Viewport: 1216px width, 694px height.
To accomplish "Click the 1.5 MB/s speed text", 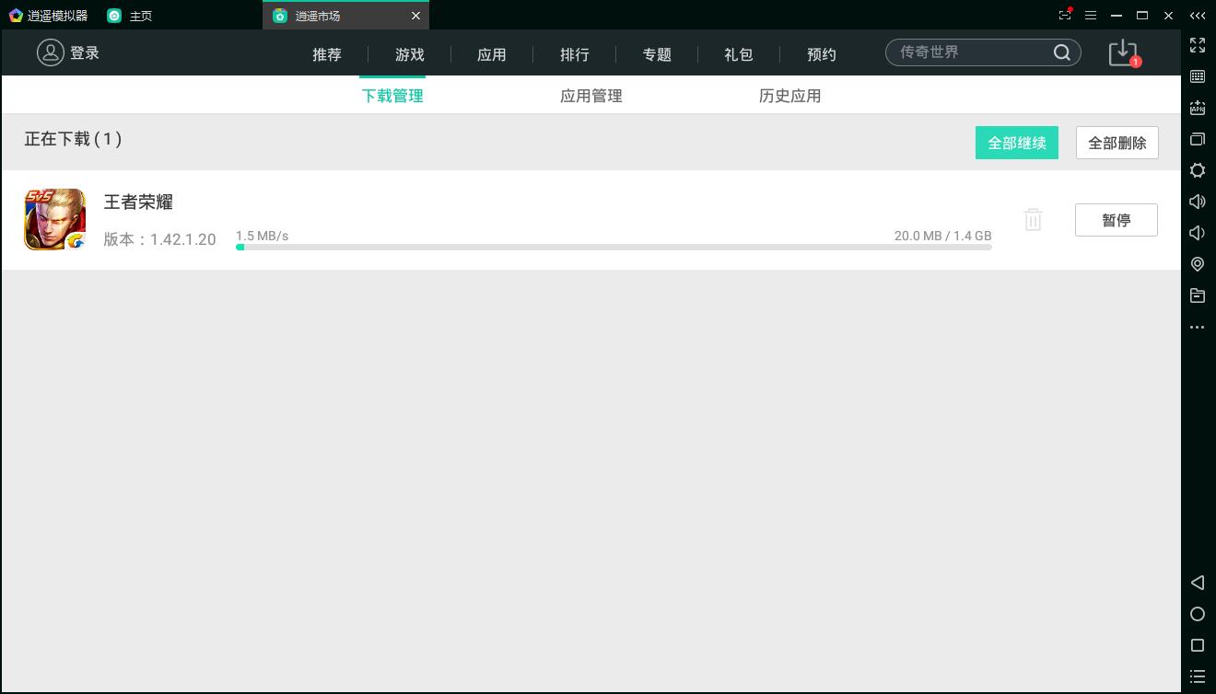I will click(262, 236).
